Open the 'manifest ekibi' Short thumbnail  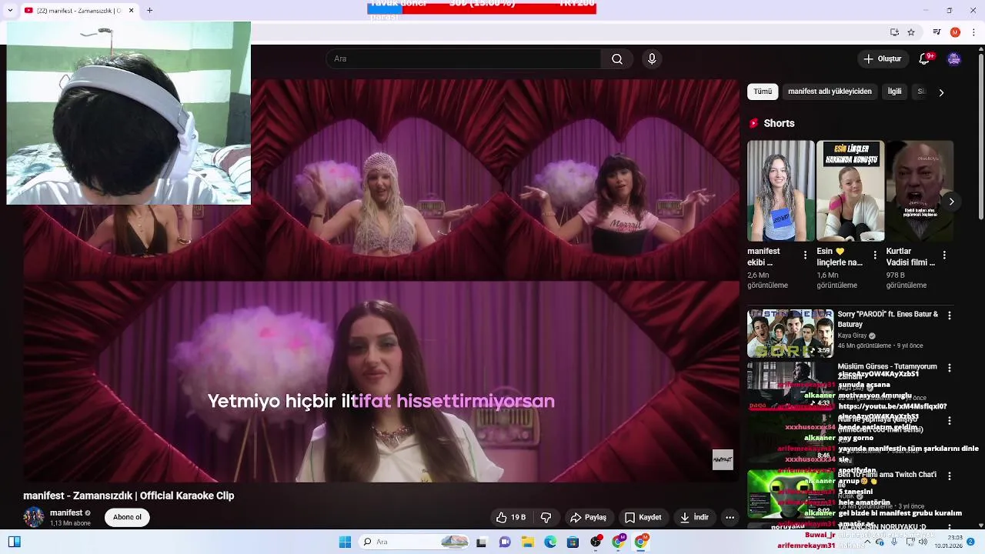pos(780,191)
